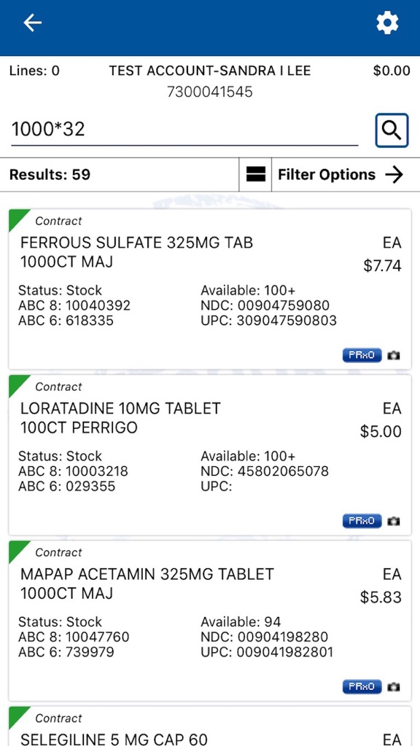Open the Ferrous Sulfate 325MG Tab item
The height and width of the screenshot is (746, 420).
(210, 289)
